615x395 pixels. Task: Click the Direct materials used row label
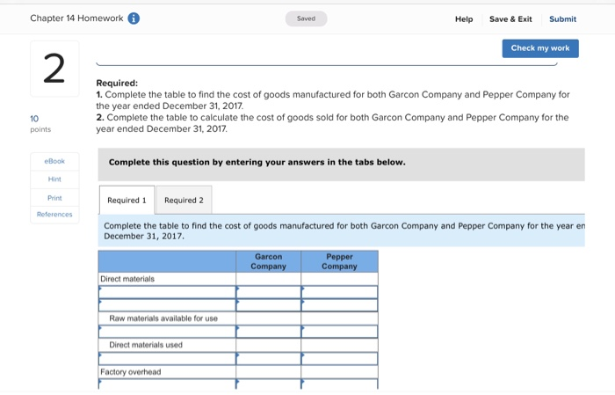click(x=146, y=345)
